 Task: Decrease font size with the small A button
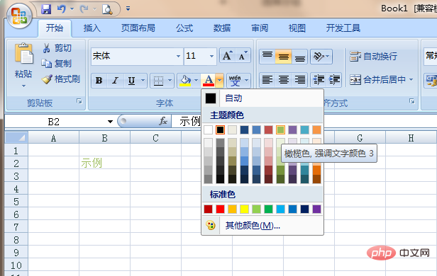243,56
